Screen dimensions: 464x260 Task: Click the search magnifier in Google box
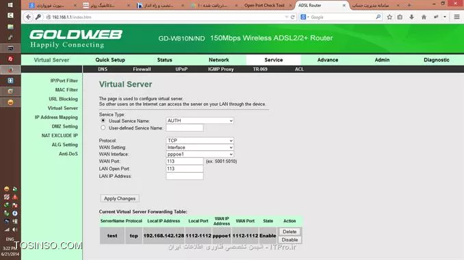(x=378, y=17)
